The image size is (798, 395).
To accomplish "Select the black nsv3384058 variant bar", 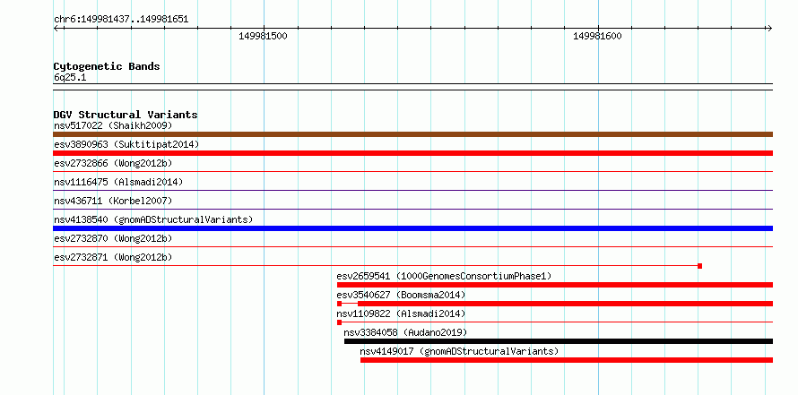I will [559, 341].
